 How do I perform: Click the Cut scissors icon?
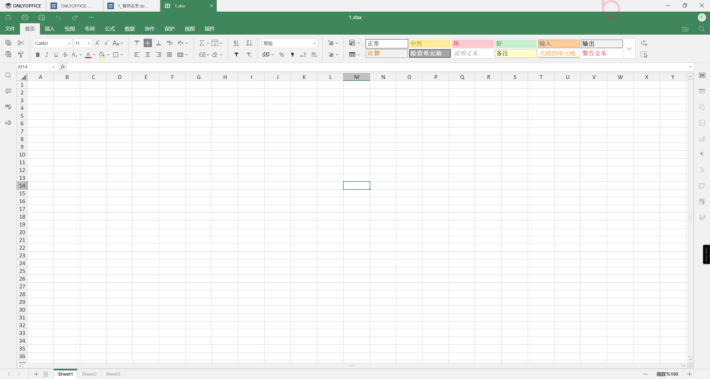click(x=21, y=43)
